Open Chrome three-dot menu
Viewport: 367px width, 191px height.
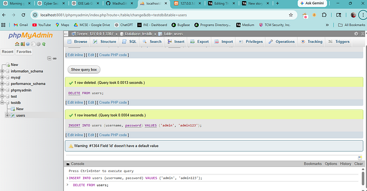pyautogui.click(x=363, y=15)
